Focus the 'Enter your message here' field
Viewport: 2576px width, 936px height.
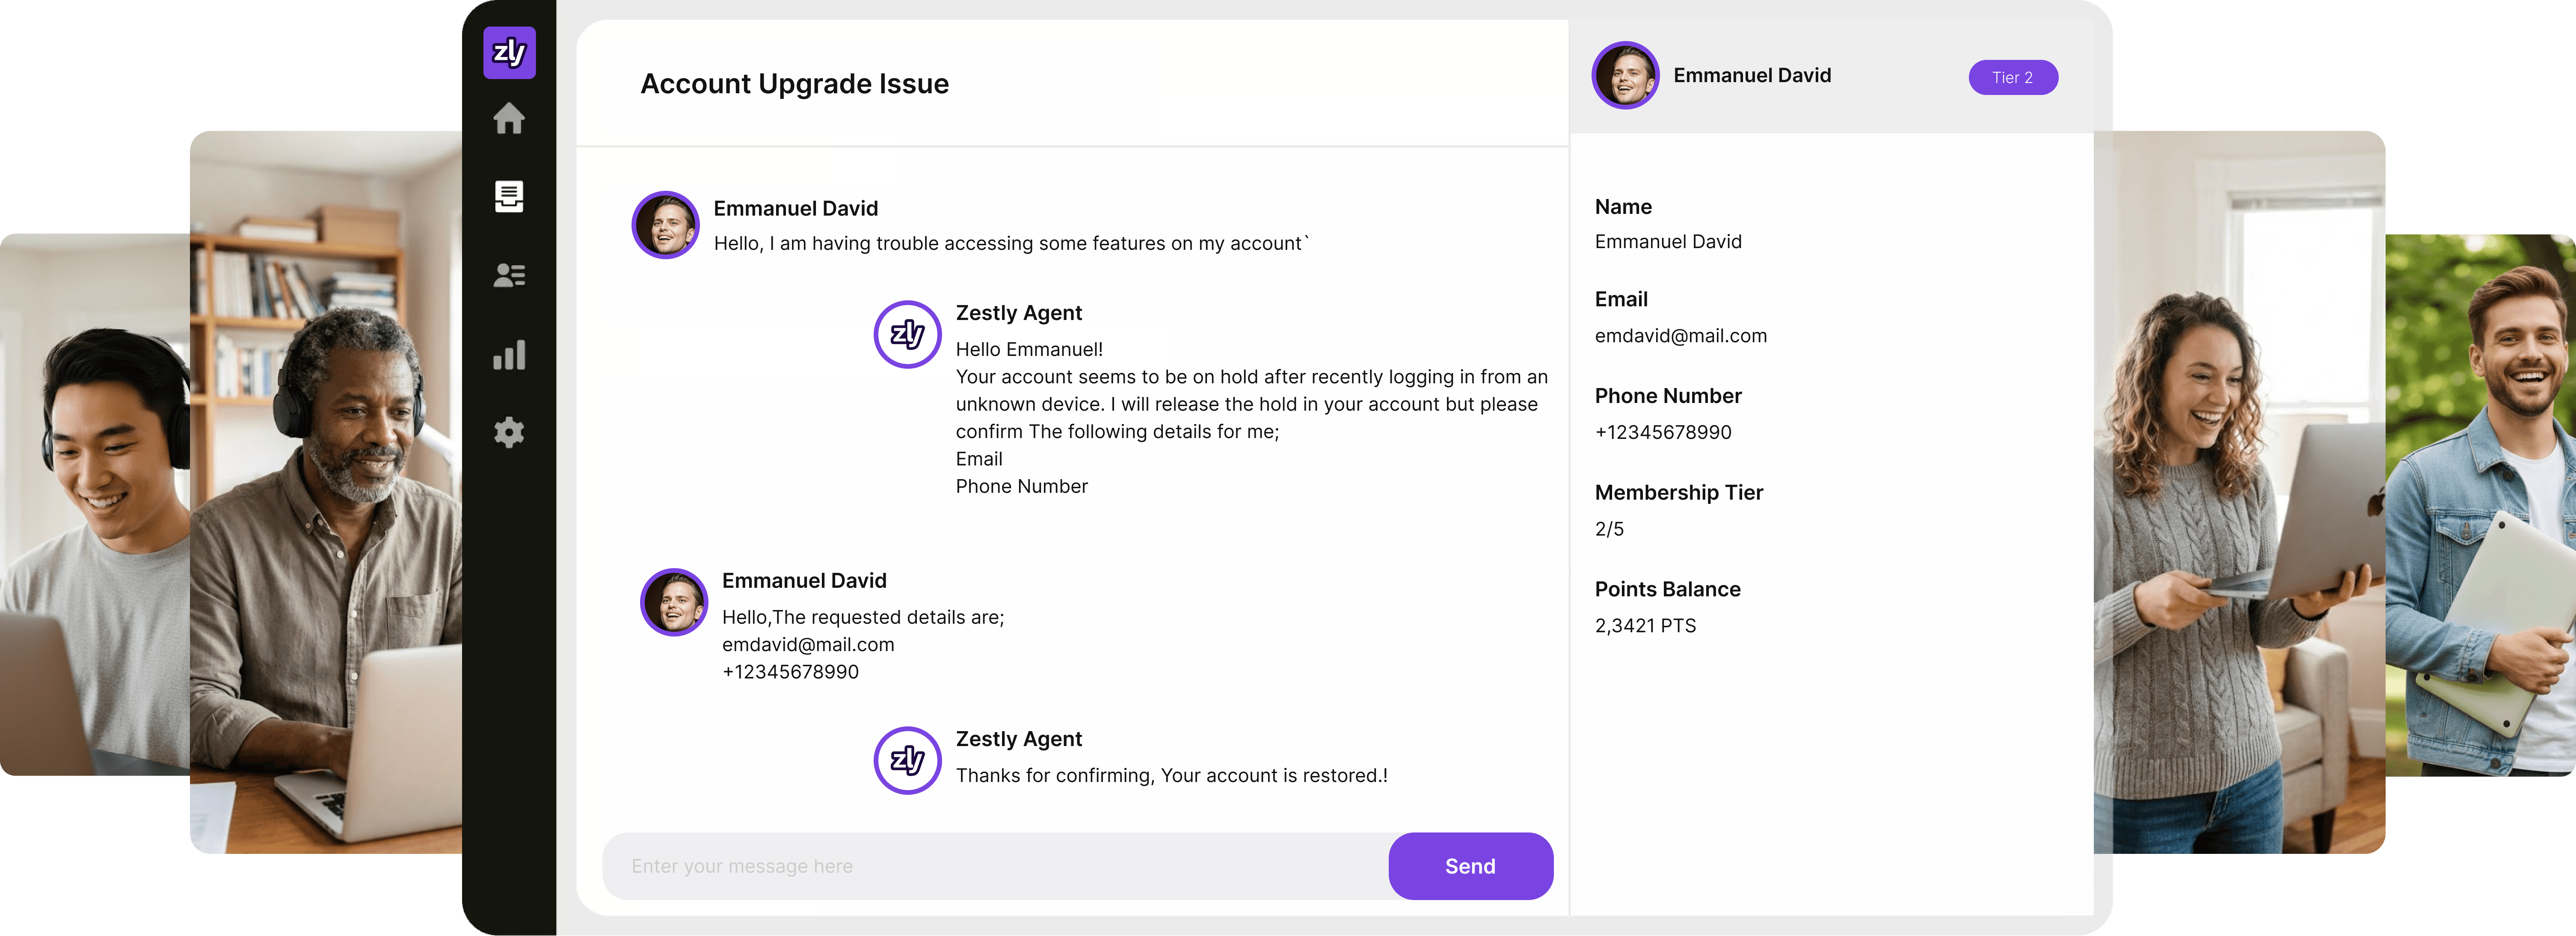click(995, 866)
